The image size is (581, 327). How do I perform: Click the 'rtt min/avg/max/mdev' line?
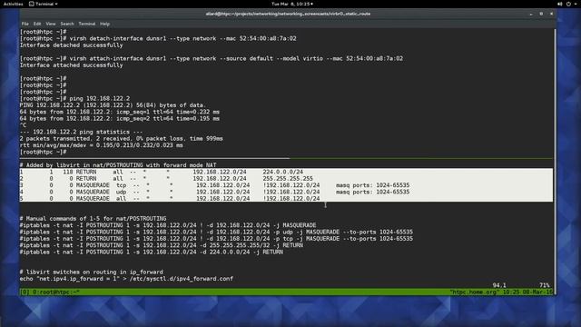pyautogui.click(x=101, y=145)
